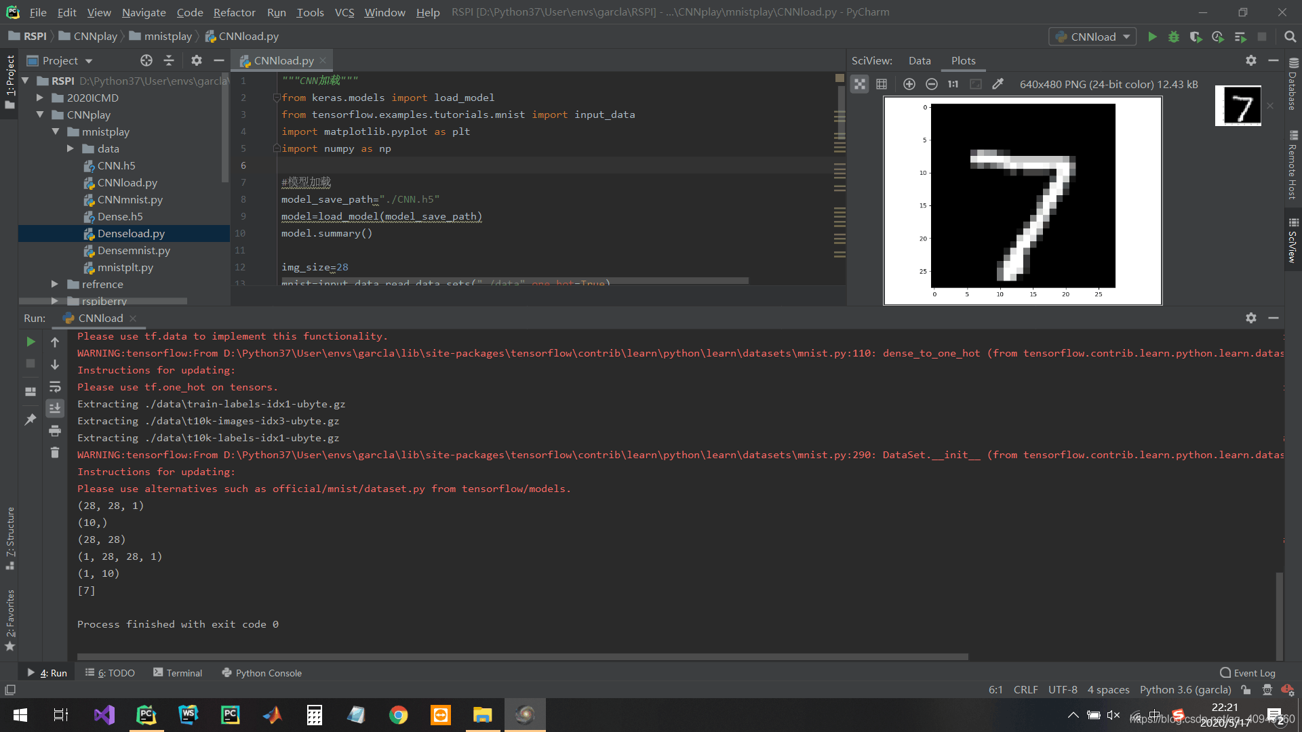Screen dimensions: 1302x732
Task: Expand the data folder in project tree
Action: click(71, 148)
